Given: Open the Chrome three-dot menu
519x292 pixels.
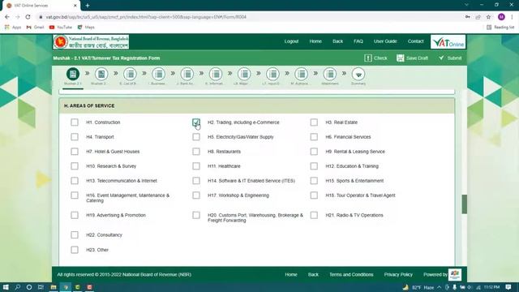Looking at the screenshot, I should [x=512, y=17].
